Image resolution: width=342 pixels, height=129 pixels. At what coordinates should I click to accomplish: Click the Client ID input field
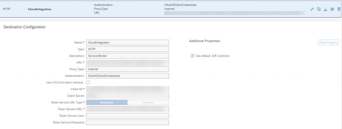coord(128,89)
